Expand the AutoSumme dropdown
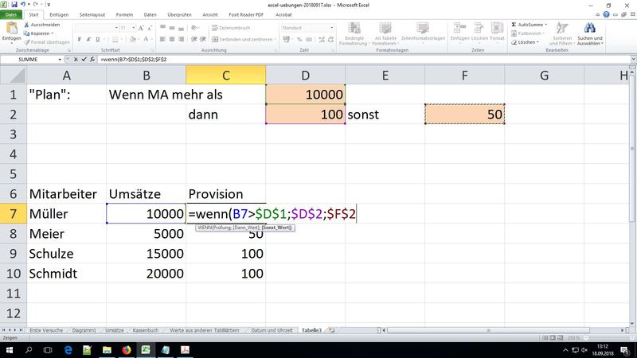Viewport: 637px width, 358px height. point(545,24)
